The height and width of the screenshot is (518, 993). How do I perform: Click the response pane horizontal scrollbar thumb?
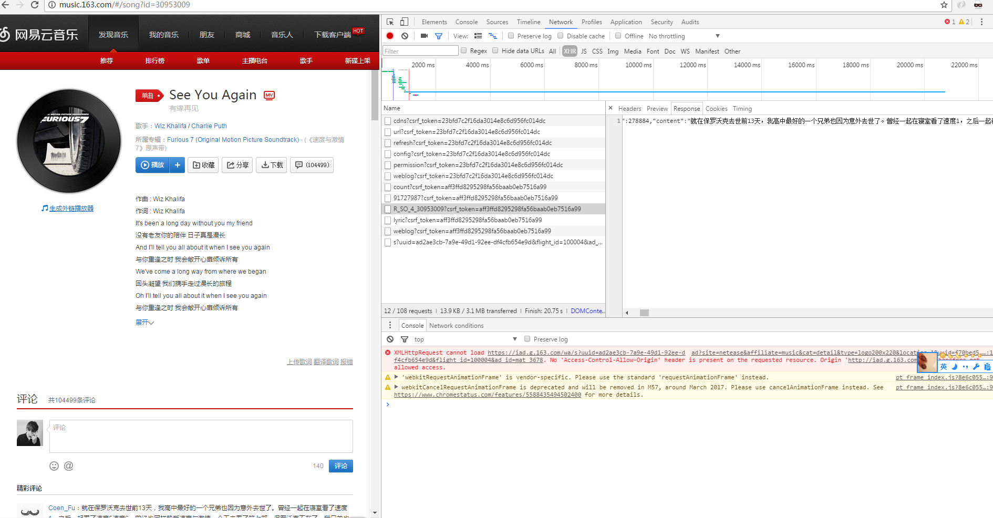click(644, 313)
